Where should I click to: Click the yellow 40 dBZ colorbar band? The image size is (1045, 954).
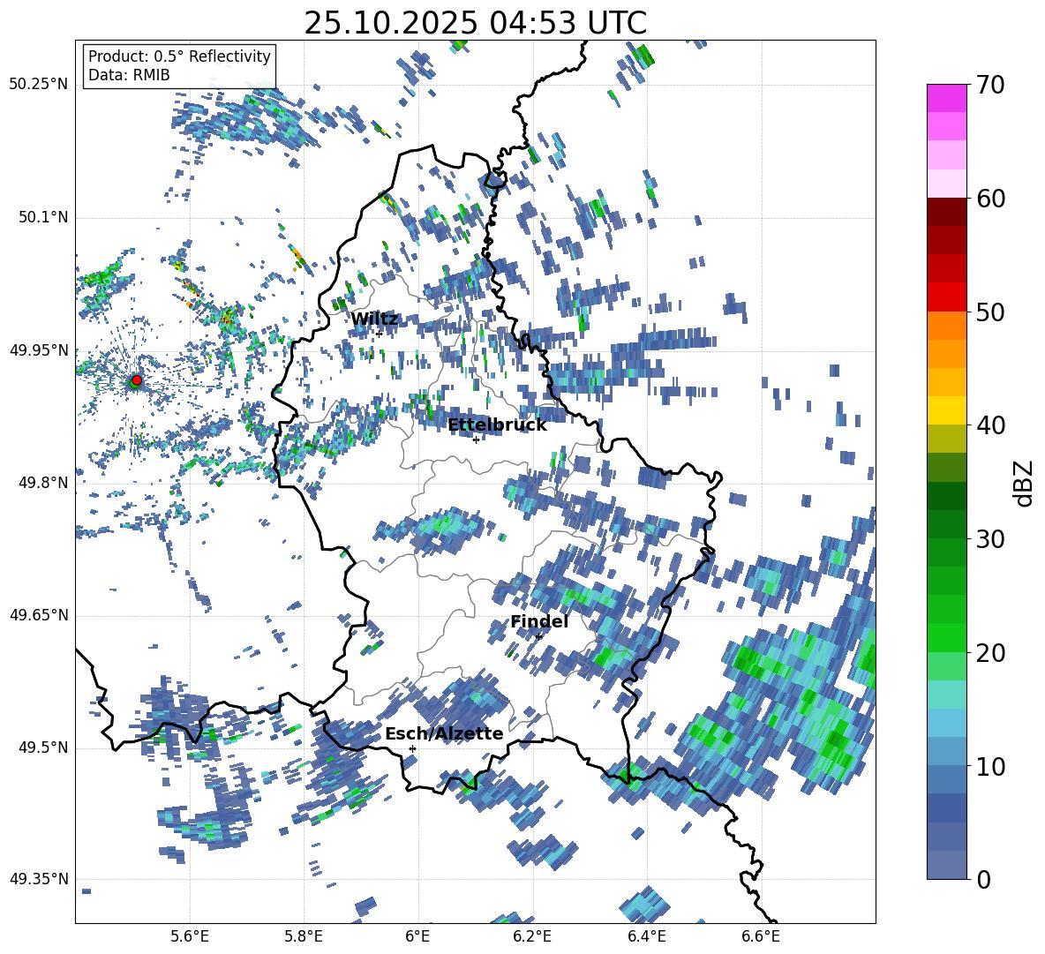tap(946, 411)
